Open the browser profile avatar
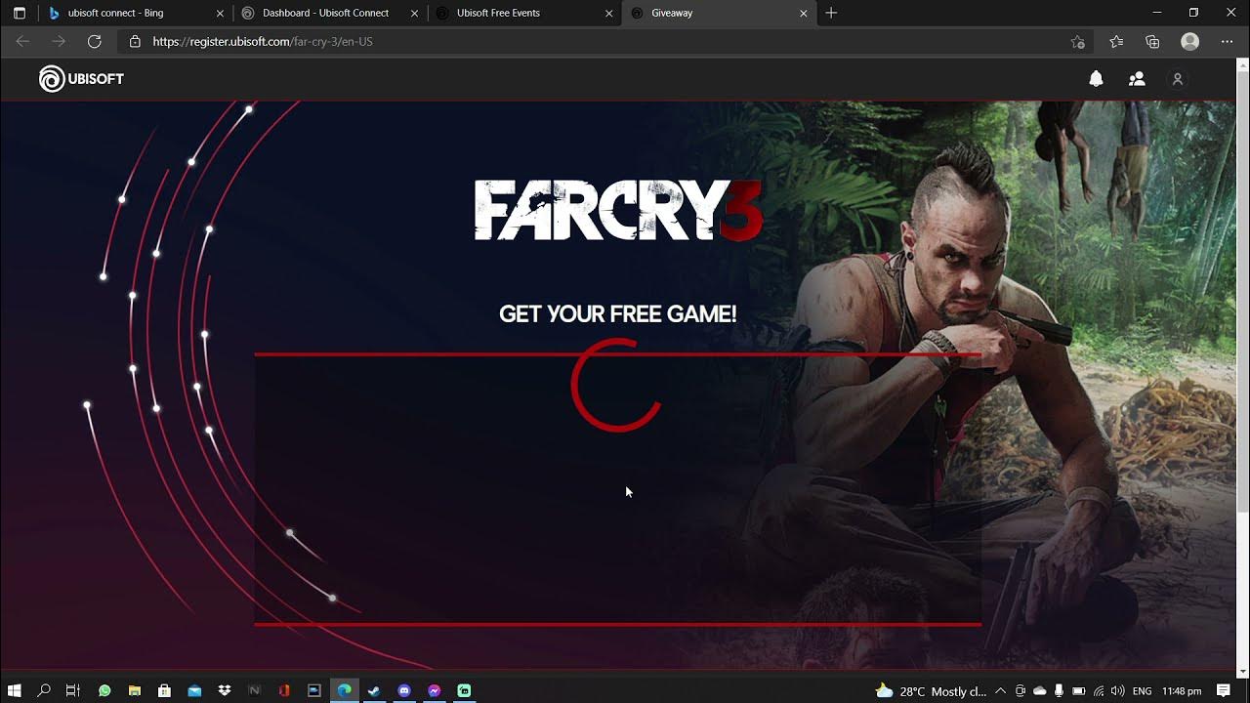 1189,41
